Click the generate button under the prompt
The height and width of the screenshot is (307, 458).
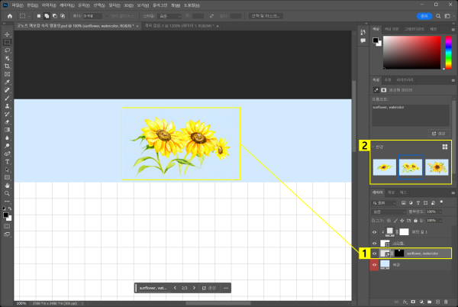pyautogui.click(x=439, y=133)
